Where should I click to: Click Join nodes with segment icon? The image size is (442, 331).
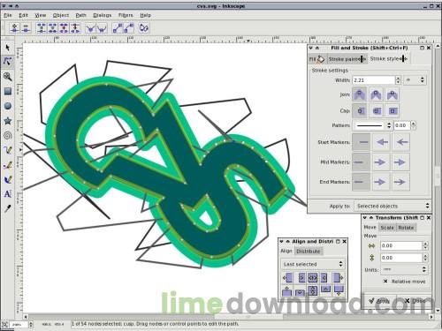(53, 28)
